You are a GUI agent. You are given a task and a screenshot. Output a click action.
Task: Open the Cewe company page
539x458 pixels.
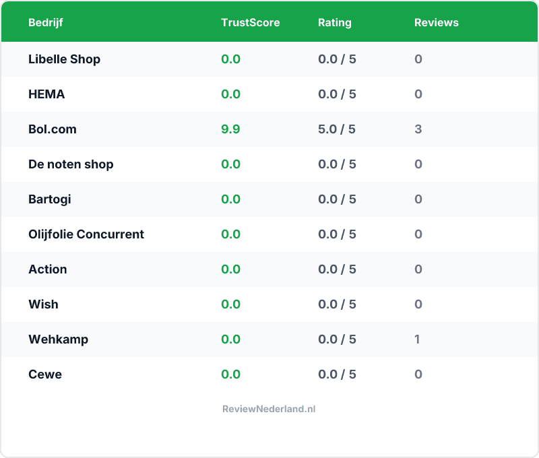pyautogui.click(x=43, y=374)
